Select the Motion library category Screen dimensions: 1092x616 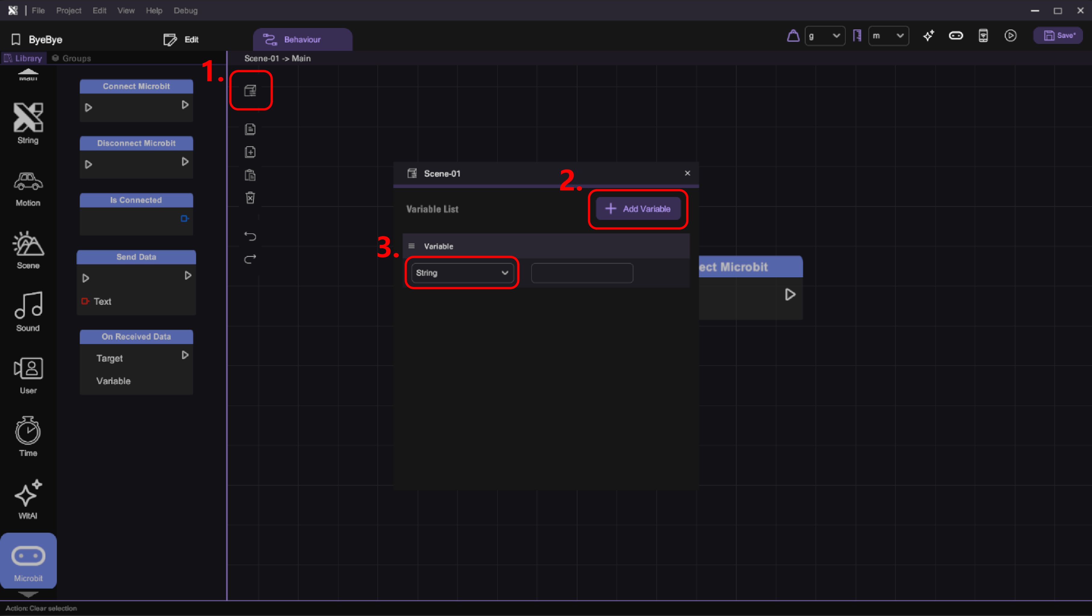28,189
